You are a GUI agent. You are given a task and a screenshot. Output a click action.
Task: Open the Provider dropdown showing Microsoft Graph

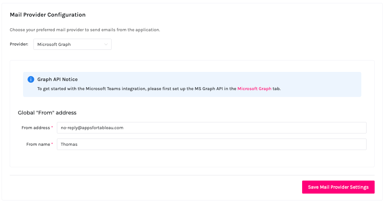pyautogui.click(x=72, y=44)
